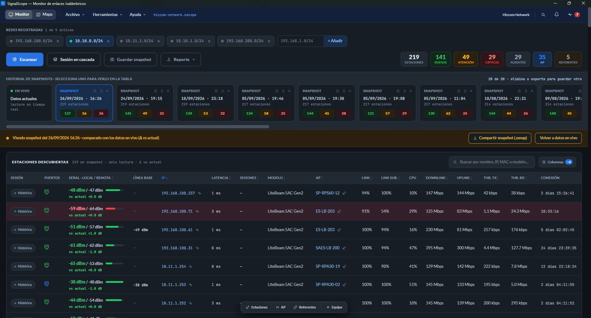
Task: Open the notifications bell
Action: point(557,15)
